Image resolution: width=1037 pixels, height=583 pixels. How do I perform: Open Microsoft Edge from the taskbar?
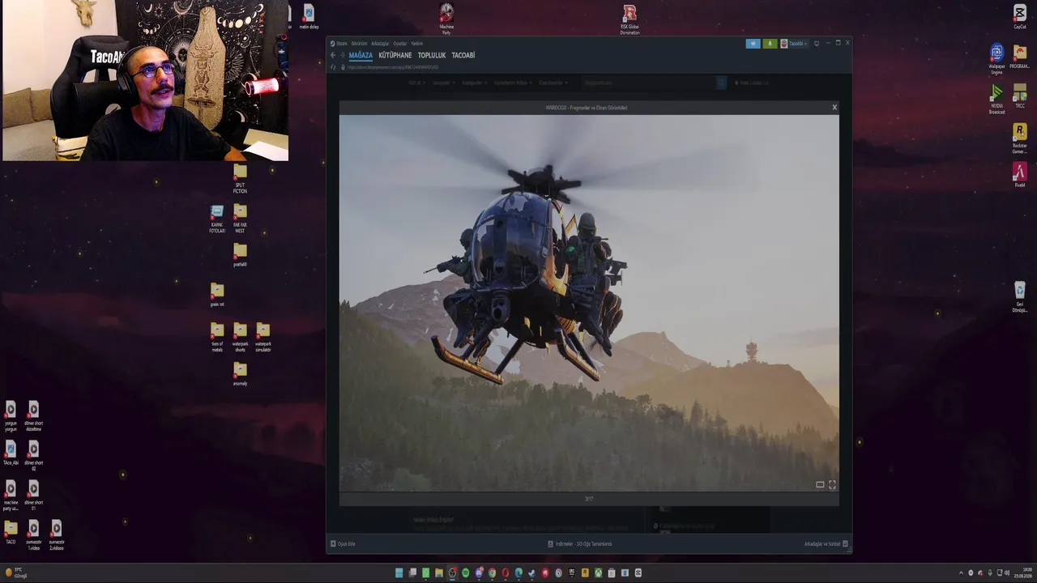point(518,573)
